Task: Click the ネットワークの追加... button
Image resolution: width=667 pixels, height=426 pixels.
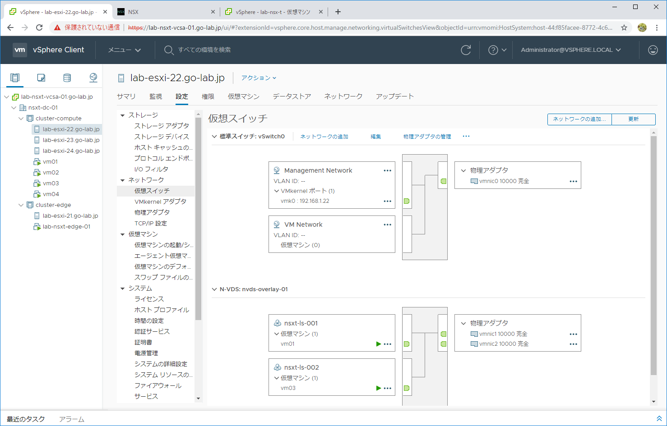Action: 579,119
